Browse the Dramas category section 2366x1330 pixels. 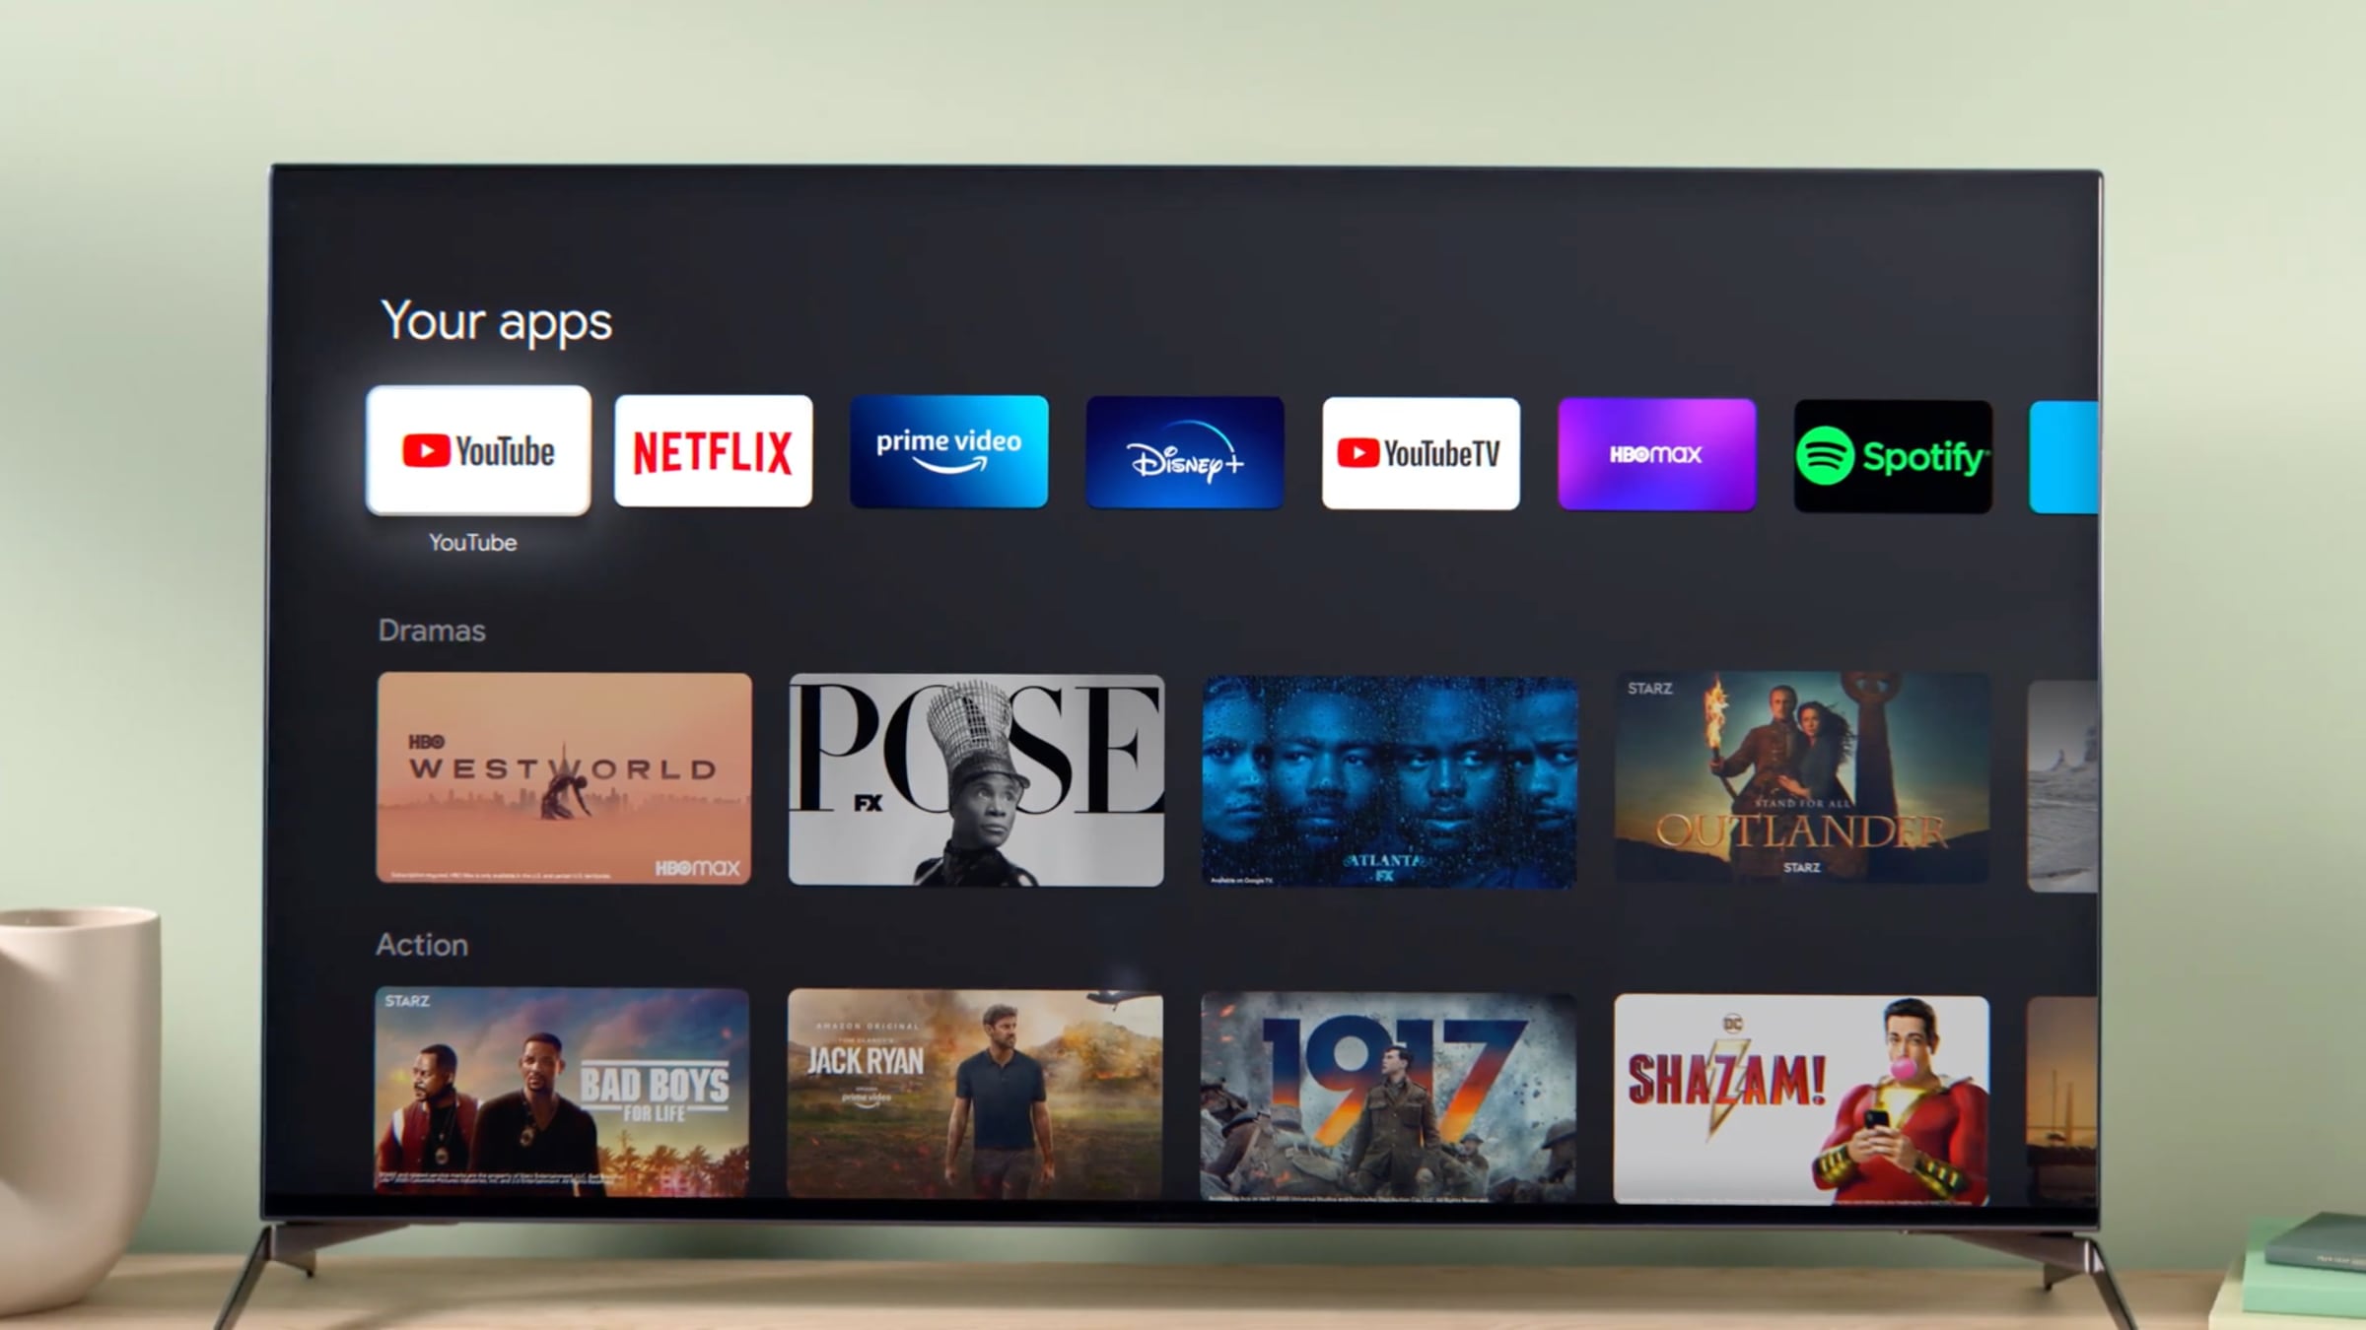click(x=431, y=629)
